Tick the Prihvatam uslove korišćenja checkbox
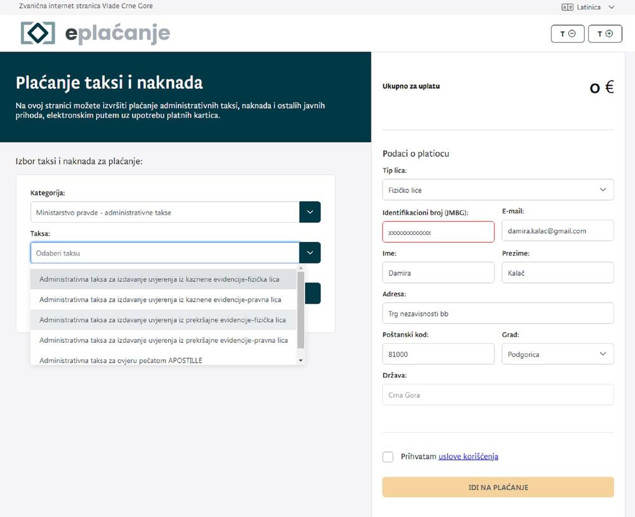Viewport: 635px width, 517px height. (x=388, y=457)
